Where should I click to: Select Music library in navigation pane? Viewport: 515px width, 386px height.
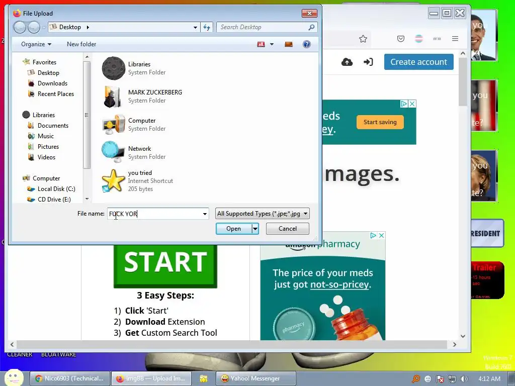[x=45, y=136]
